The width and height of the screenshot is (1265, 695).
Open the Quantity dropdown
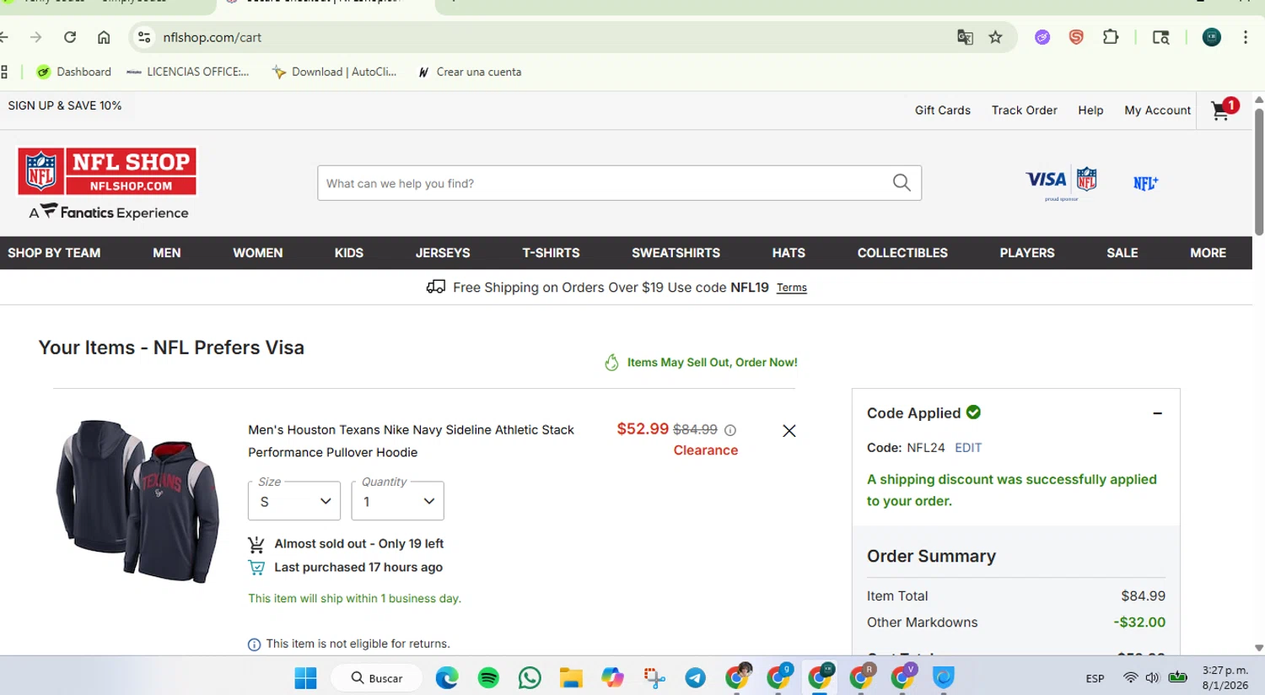(x=397, y=501)
